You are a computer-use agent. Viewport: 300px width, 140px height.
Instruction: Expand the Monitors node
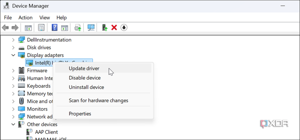(x=13, y=109)
